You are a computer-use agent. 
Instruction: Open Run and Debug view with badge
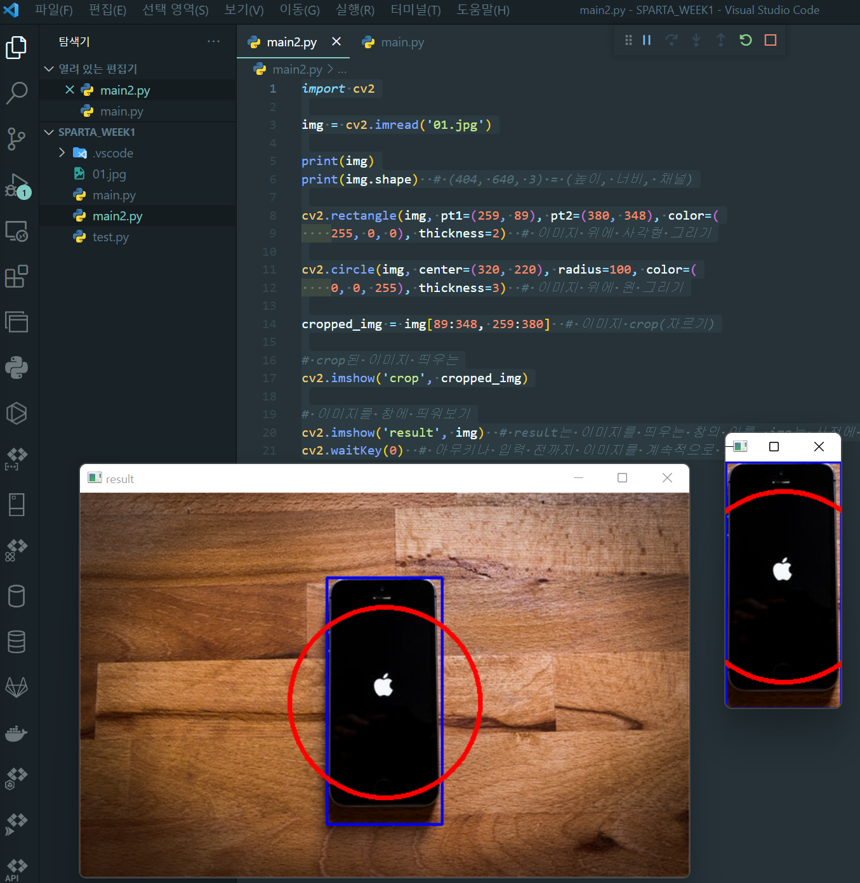pos(17,185)
